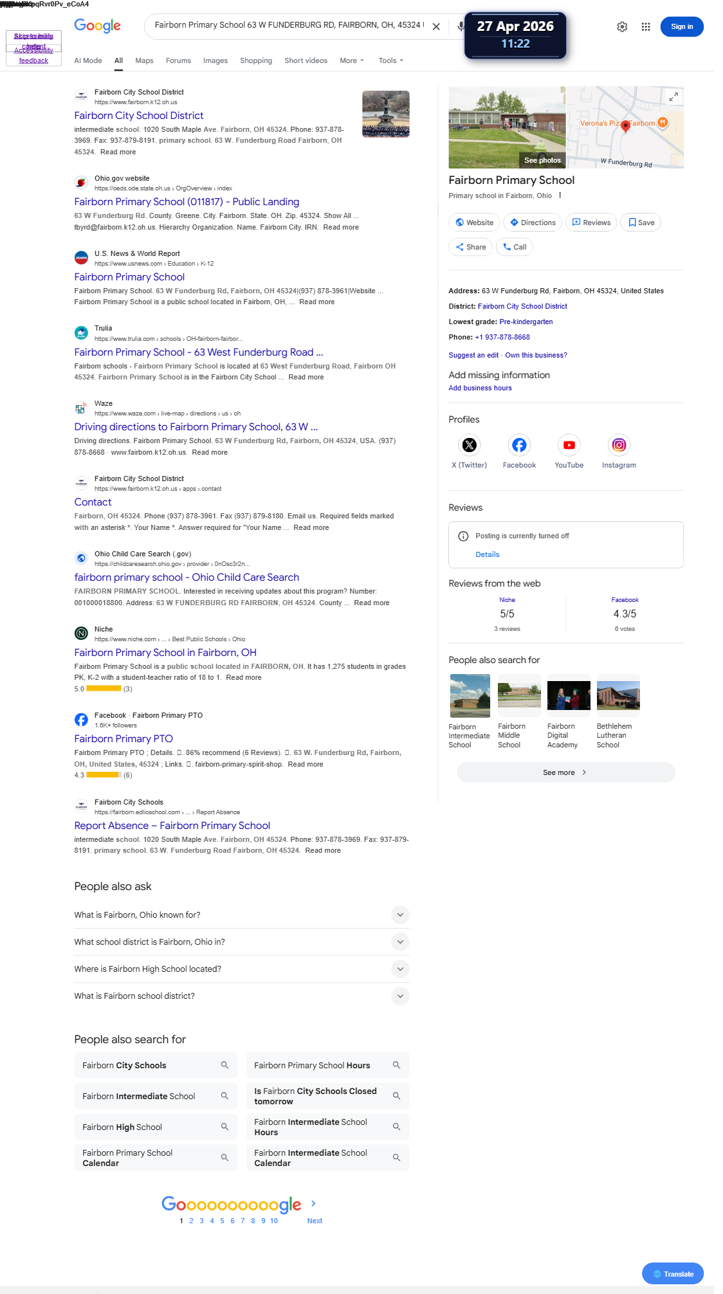
Task: Open the Instagram profile icon
Action: (x=619, y=445)
